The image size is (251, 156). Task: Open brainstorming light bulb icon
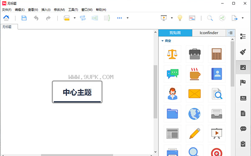coord(180,18)
